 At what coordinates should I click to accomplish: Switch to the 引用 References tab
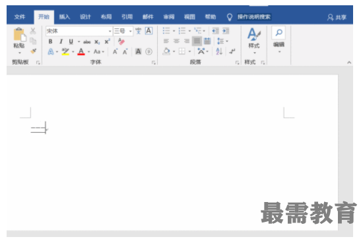[x=127, y=17]
